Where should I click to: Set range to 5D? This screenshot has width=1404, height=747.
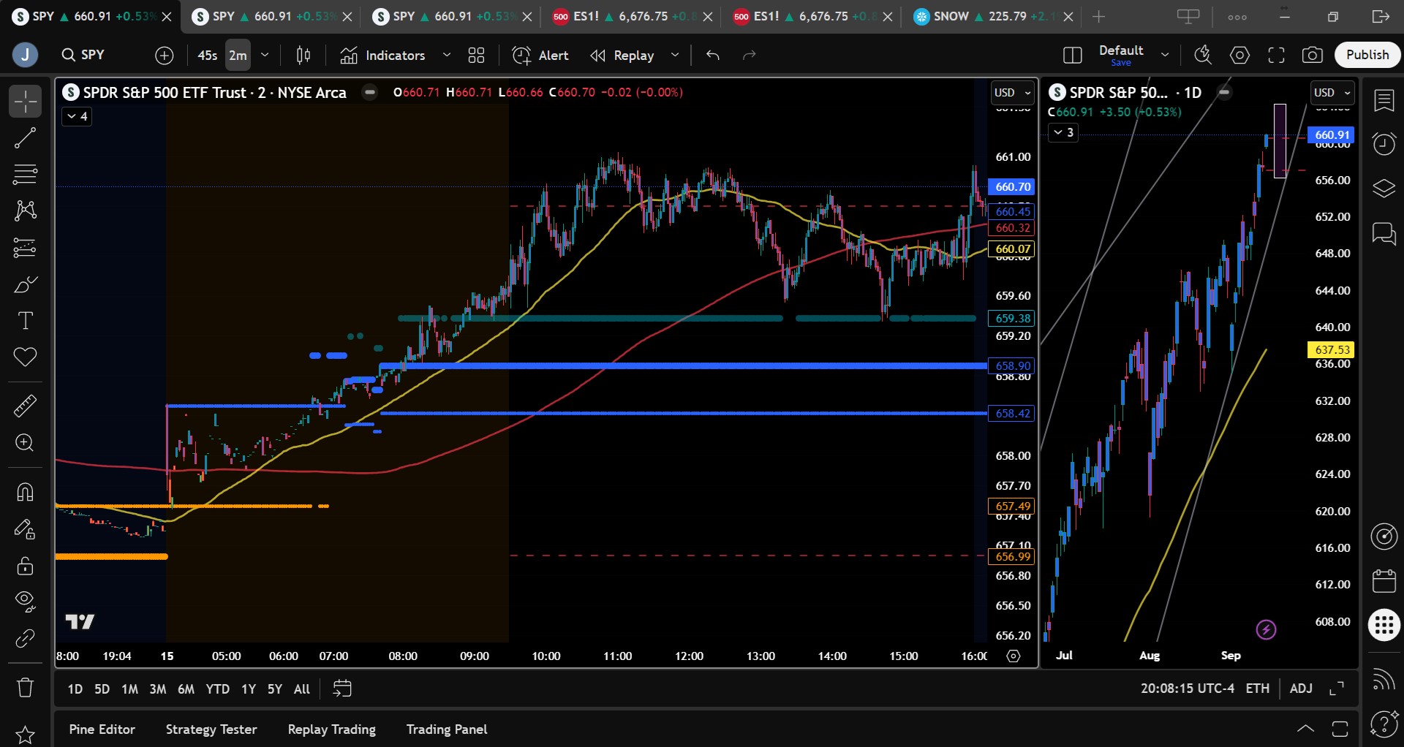click(x=102, y=689)
